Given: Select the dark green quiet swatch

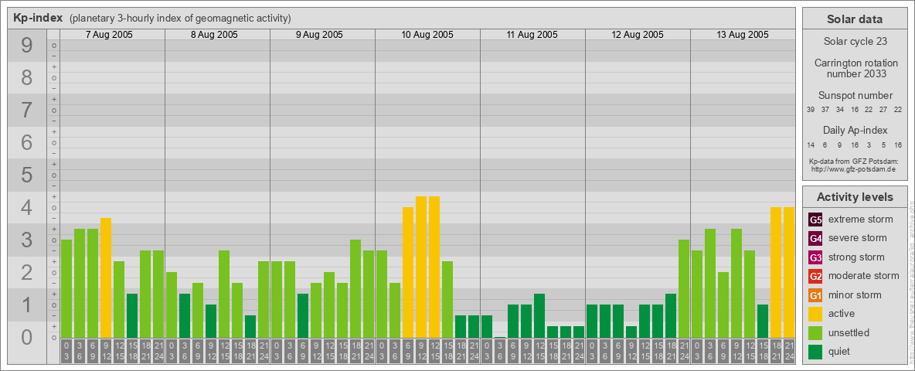Looking at the screenshot, I should click(x=815, y=352).
